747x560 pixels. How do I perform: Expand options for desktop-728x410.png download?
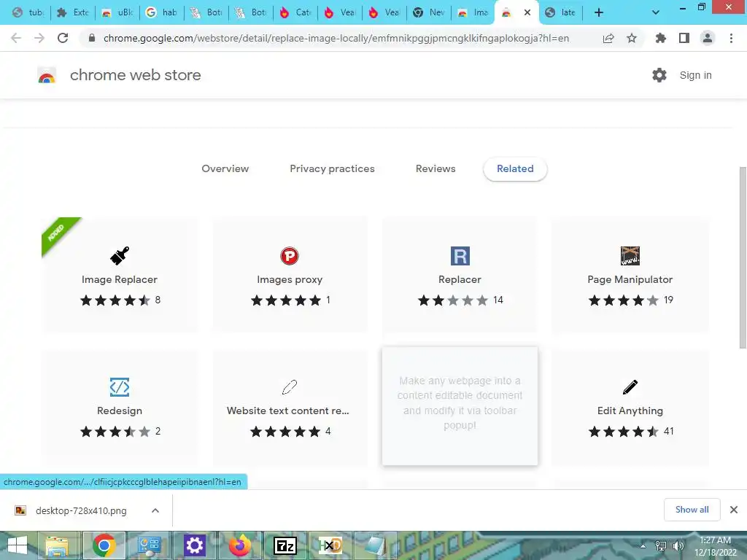pyautogui.click(x=155, y=510)
